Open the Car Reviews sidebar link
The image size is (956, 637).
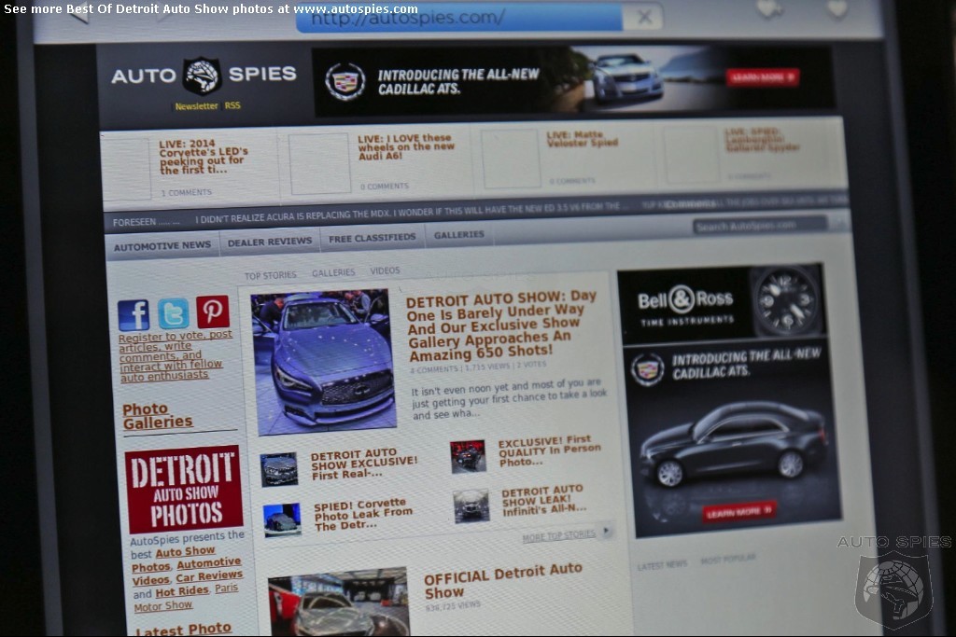[209, 575]
